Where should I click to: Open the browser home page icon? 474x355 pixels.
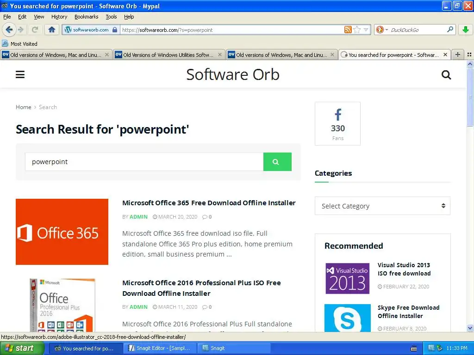point(52,30)
